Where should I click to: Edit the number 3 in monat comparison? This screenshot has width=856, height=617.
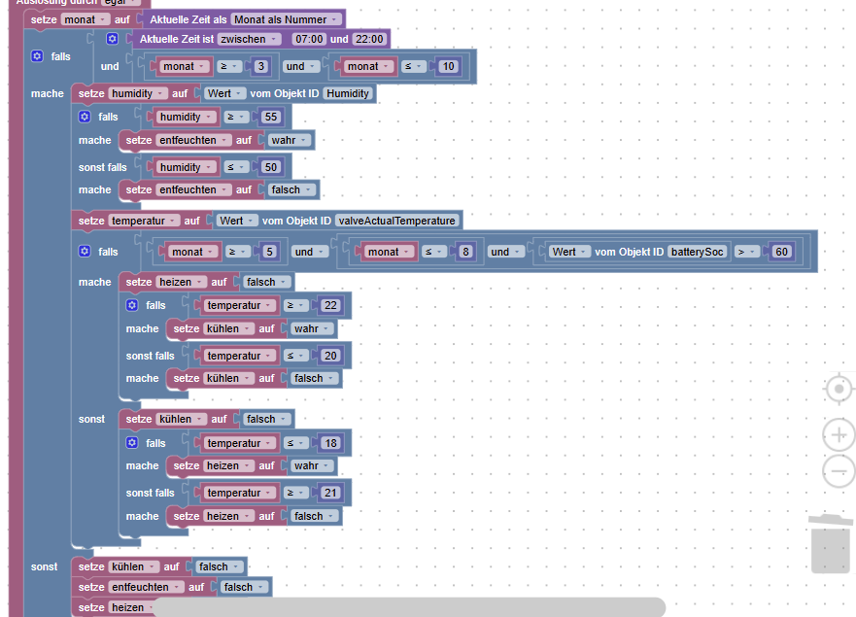point(261,66)
